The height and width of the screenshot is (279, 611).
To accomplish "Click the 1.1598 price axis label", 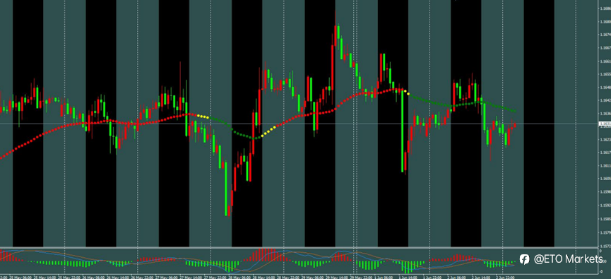I will pos(606,191).
